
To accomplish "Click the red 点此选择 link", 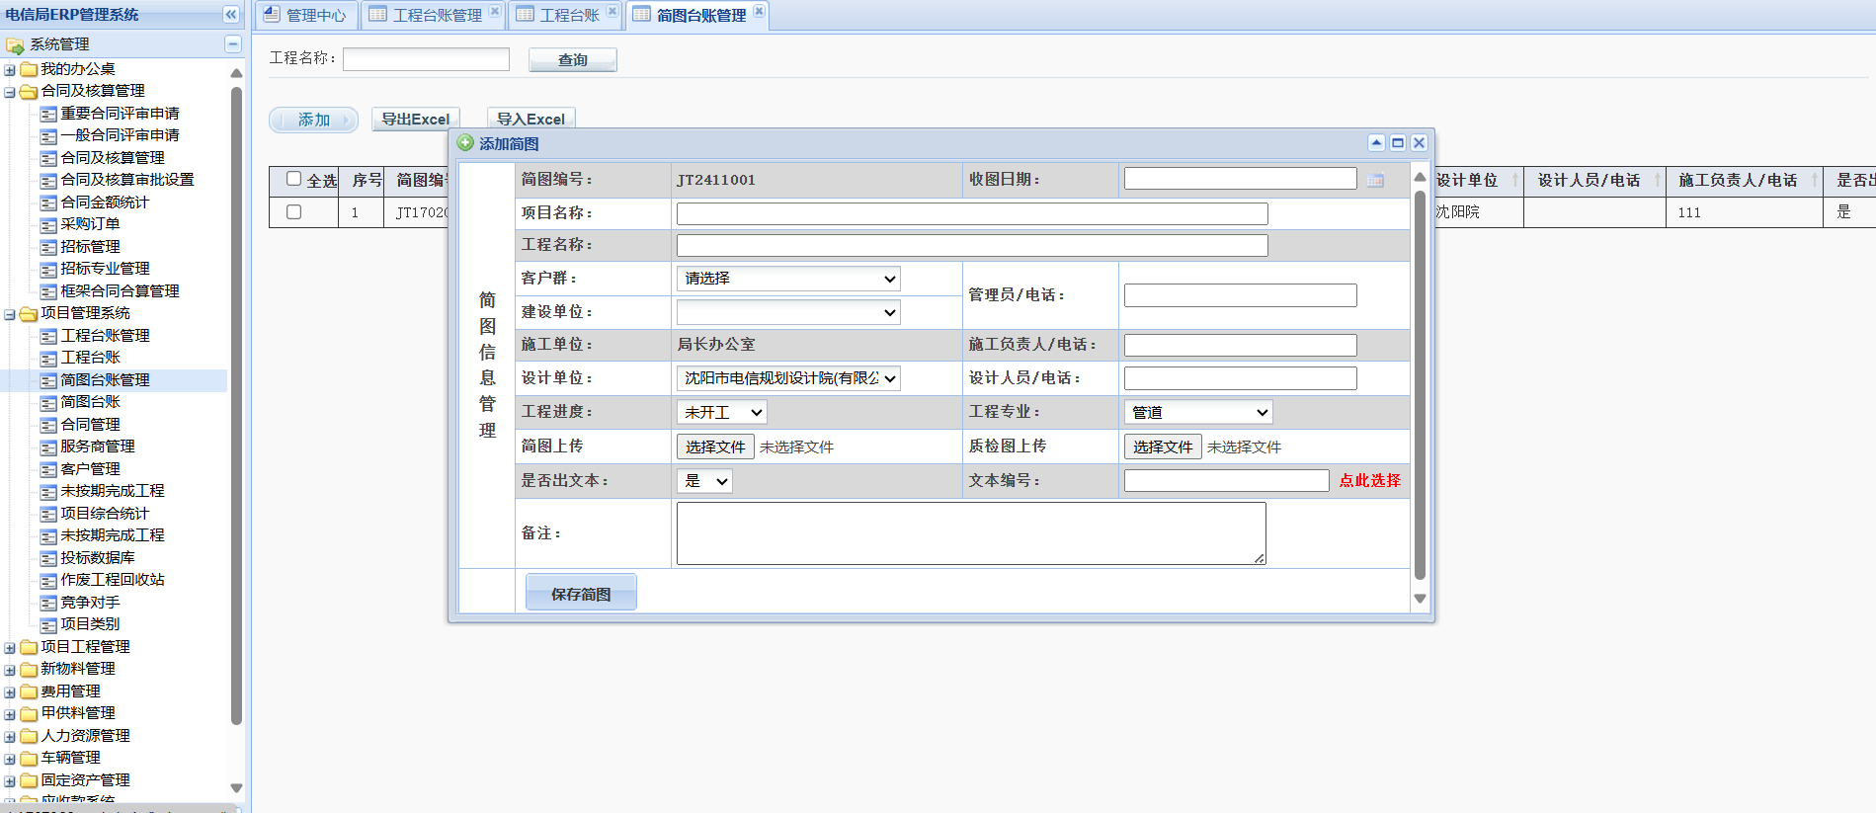I will click(x=1369, y=480).
